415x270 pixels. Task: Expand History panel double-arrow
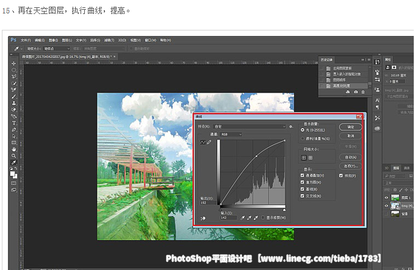tap(363, 60)
